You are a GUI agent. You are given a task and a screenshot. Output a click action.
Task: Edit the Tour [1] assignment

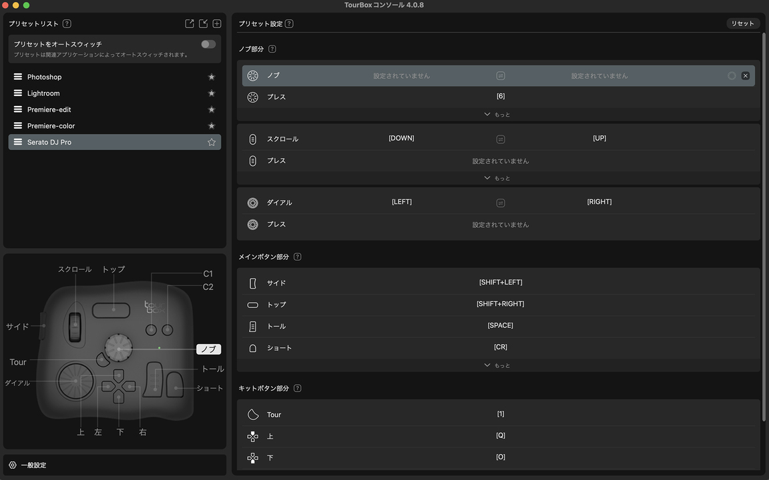coord(500,414)
